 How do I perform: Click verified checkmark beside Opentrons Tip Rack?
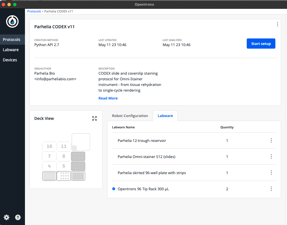coord(114,189)
